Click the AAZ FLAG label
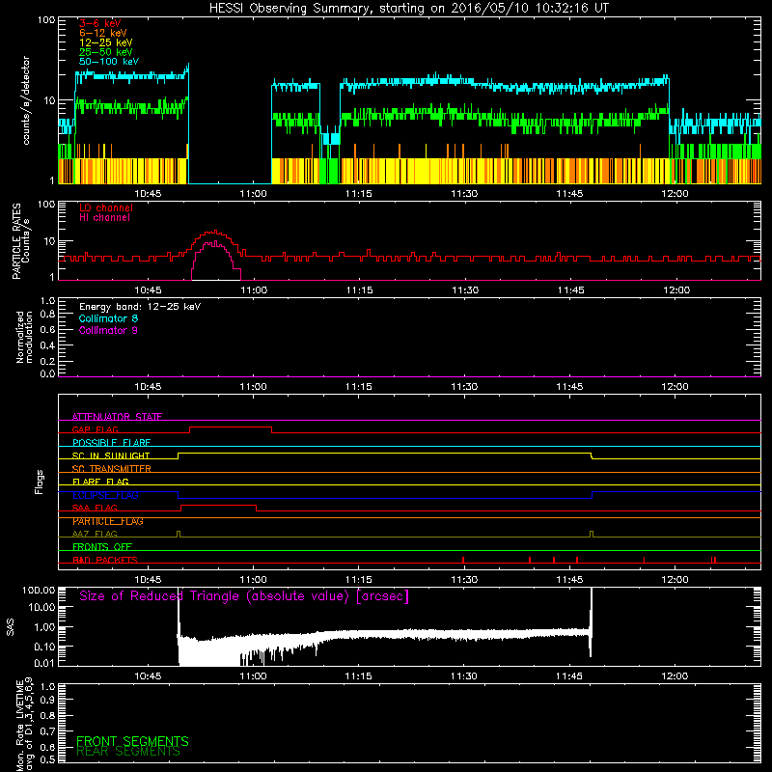Screen dimensions: 772x772 coord(95,534)
